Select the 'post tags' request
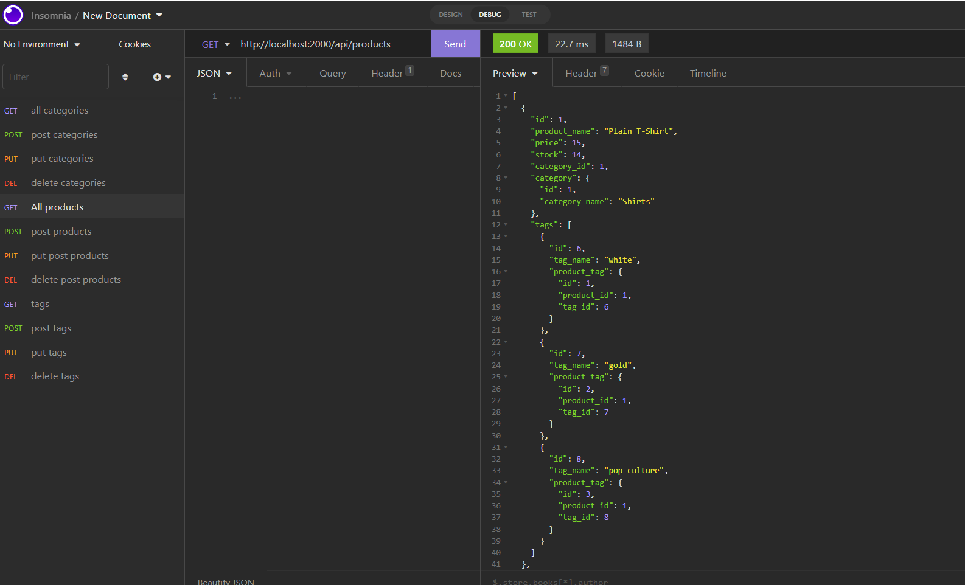 [92, 328]
